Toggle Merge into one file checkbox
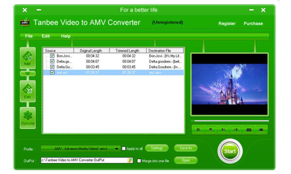The width and height of the screenshot is (291, 174). point(139,160)
